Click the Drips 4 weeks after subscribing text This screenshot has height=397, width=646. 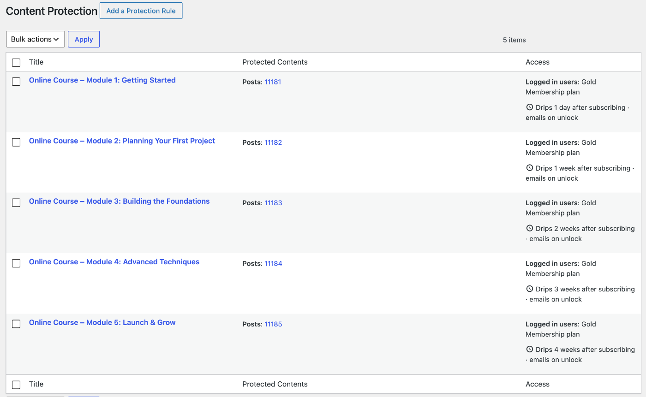[585, 350]
